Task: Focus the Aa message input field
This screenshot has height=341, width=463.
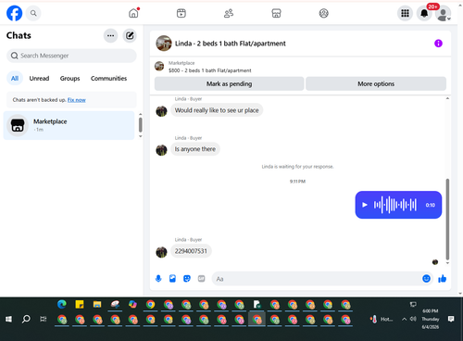Action: (x=317, y=279)
